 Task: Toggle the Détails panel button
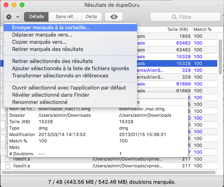pyautogui.click(x=36, y=17)
